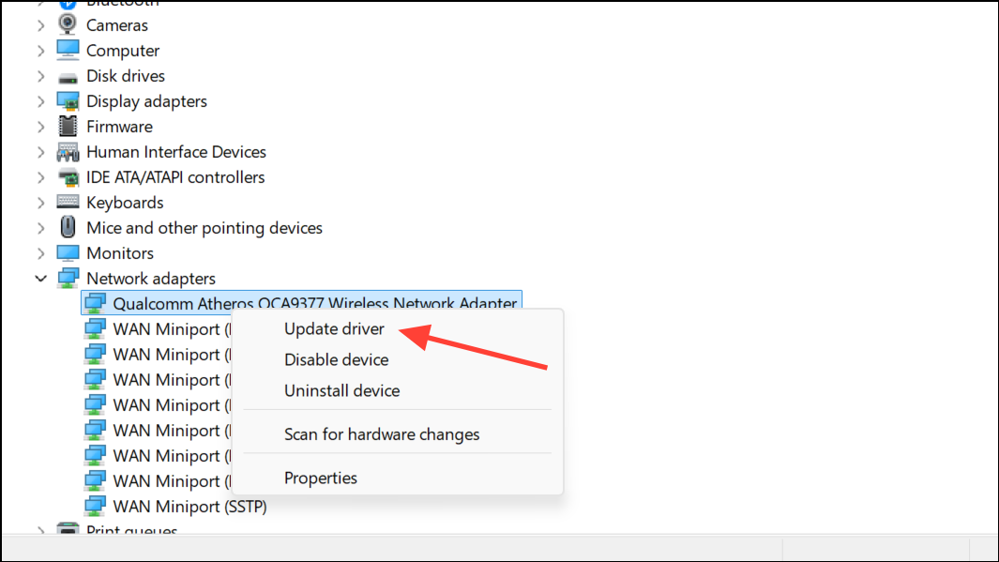Select Scan for hardware changes
Image resolution: width=999 pixels, height=562 pixels.
click(382, 434)
